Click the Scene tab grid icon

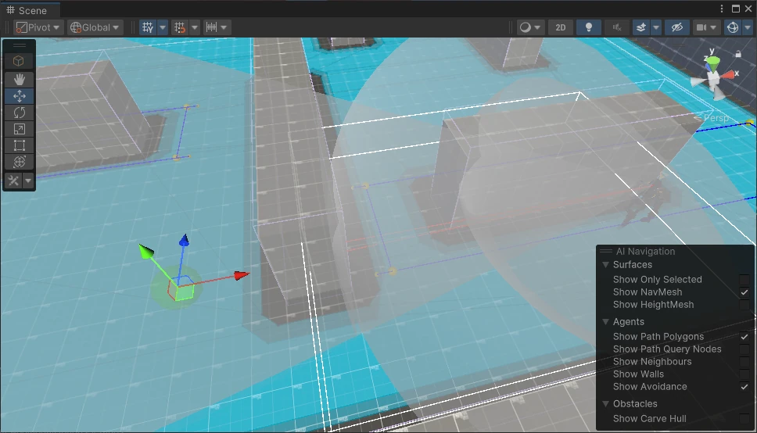pos(10,10)
